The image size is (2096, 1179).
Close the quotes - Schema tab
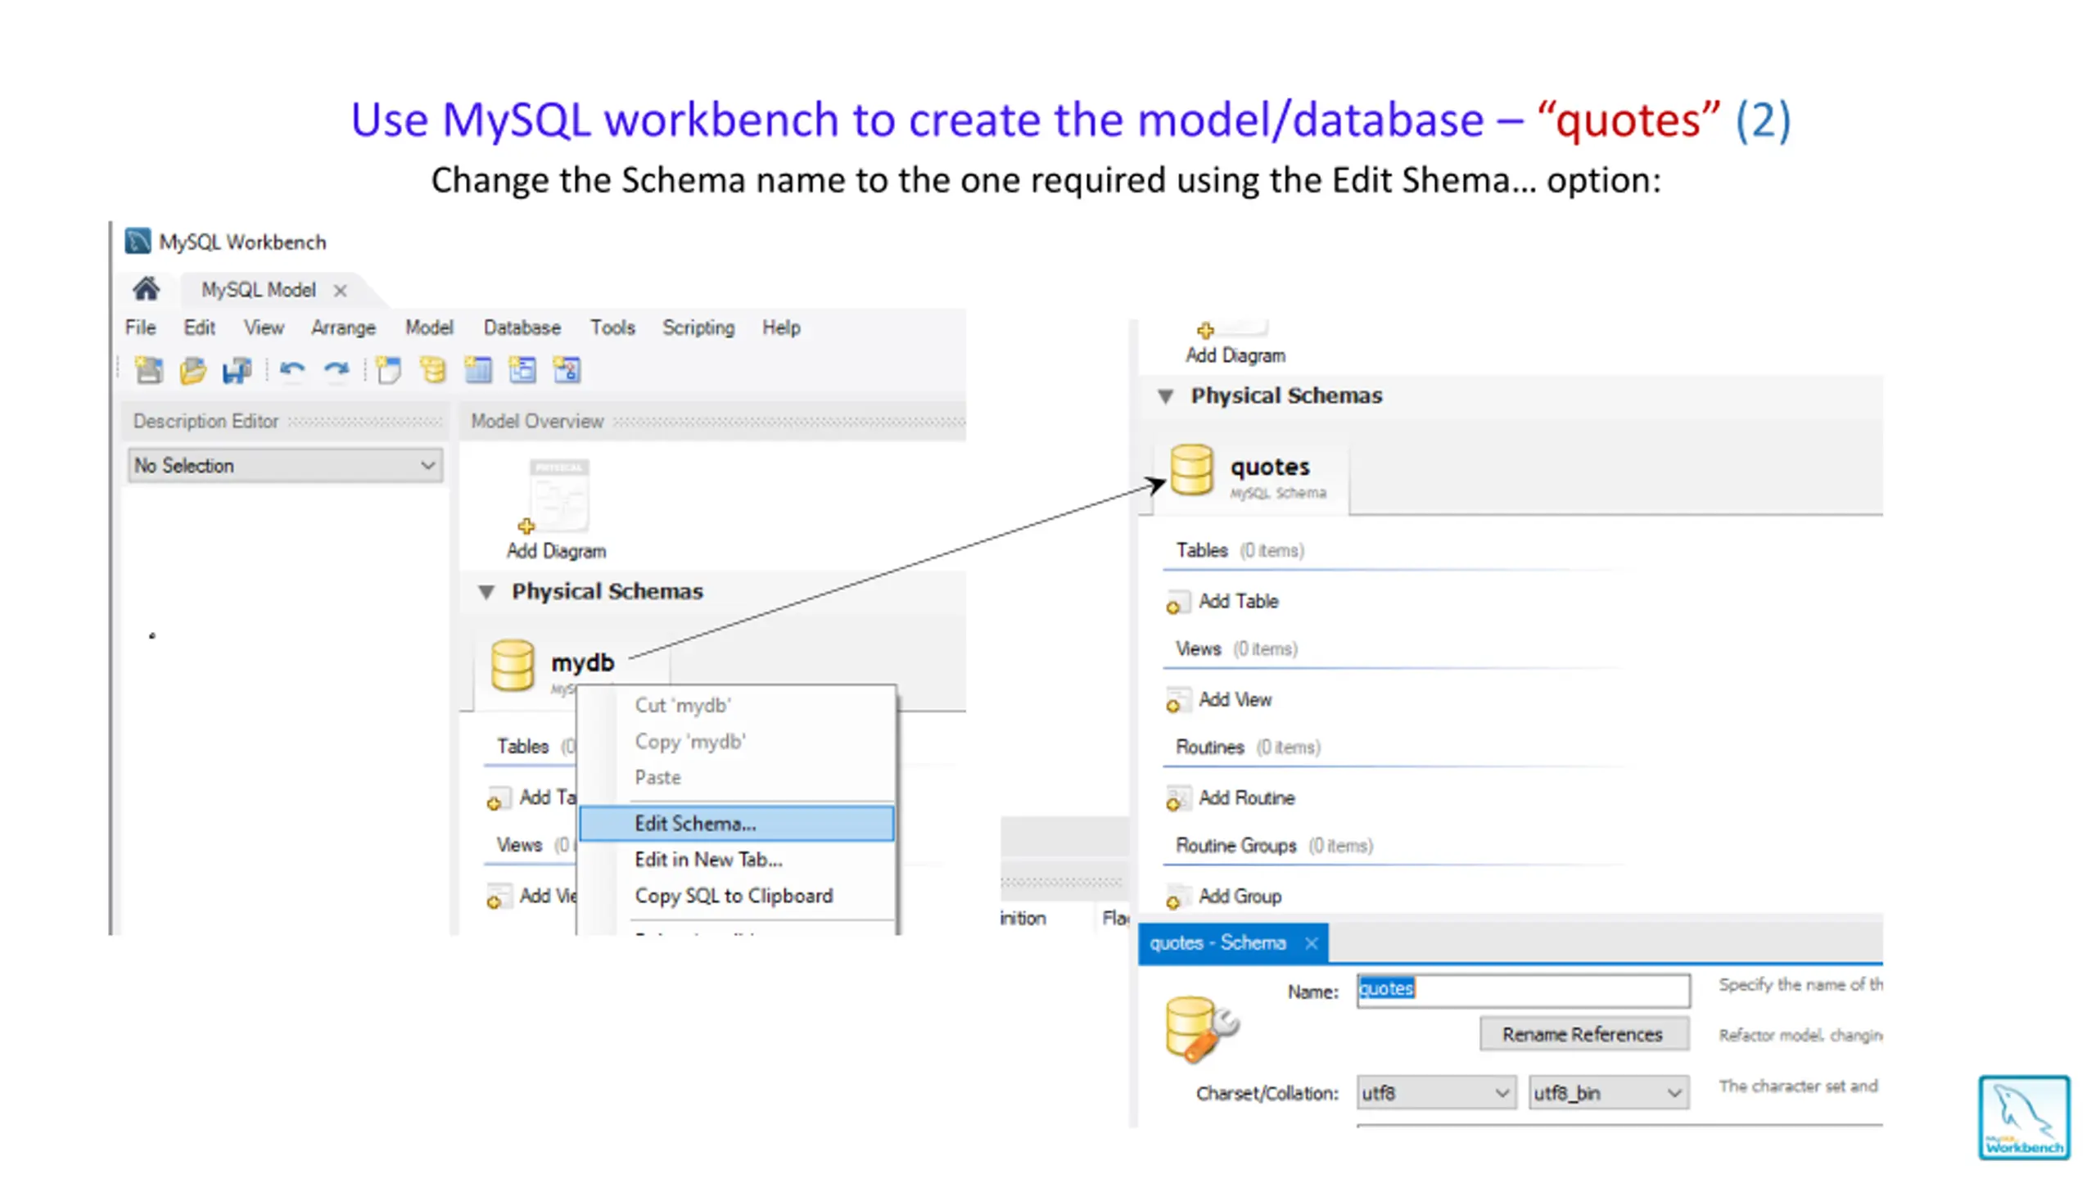1311,943
